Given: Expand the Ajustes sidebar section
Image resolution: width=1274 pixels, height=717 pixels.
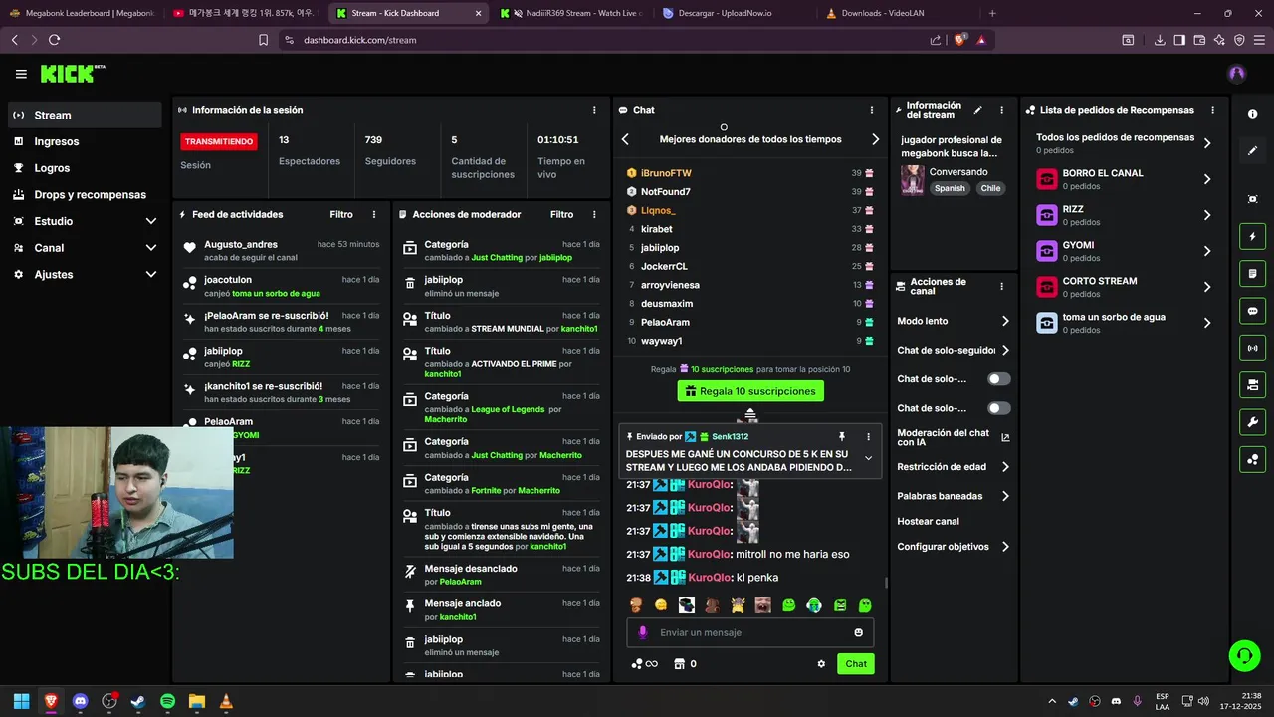Looking at the screenshot, I should tap(85, 274).
